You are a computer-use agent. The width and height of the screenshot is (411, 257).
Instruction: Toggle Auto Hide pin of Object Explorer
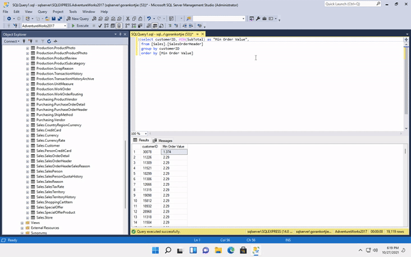[x=121, y=34]
